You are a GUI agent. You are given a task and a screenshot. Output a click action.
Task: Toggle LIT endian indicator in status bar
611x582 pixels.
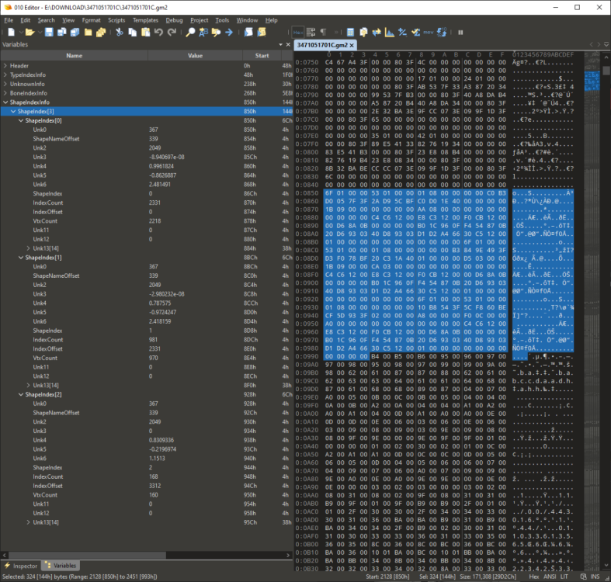click(x=564, y=577)
